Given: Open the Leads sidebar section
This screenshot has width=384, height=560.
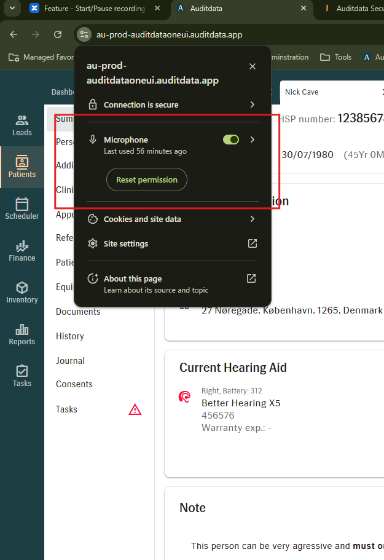Looking at the screenshot, I should pos(22,126).
